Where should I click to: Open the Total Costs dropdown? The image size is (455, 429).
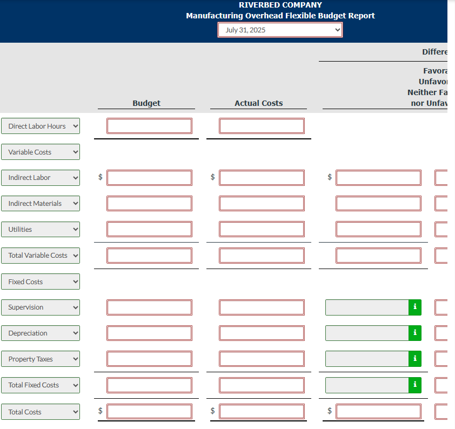coord(41,412)
